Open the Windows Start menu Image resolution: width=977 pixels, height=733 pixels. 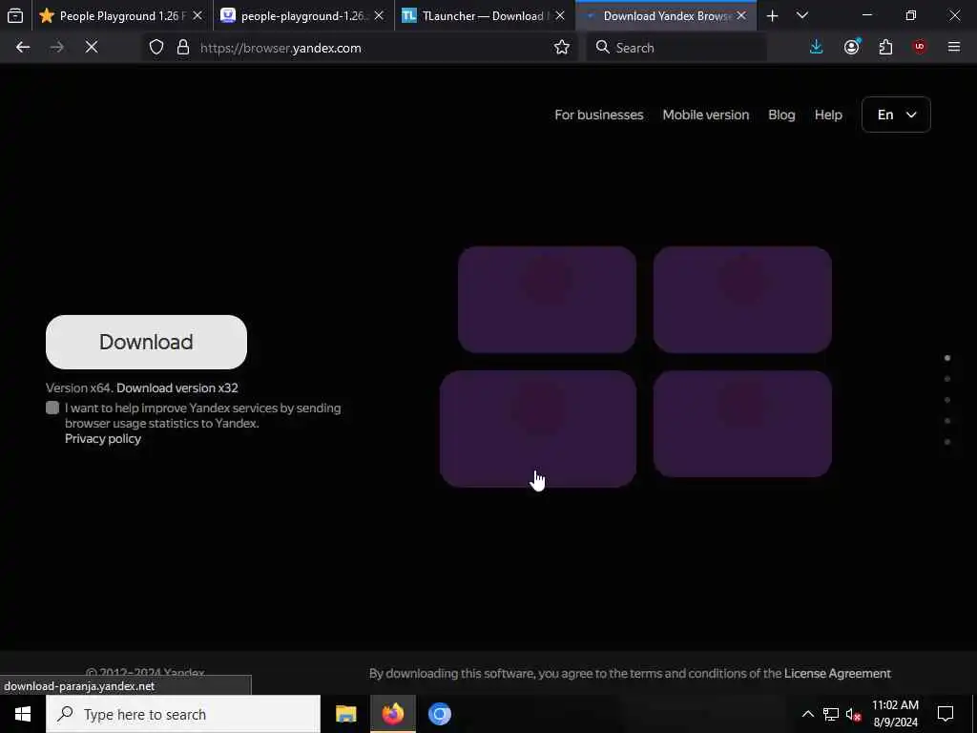(23, 714)
